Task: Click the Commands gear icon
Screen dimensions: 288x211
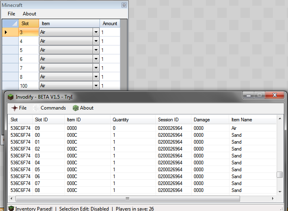Action: click(36, 108)
